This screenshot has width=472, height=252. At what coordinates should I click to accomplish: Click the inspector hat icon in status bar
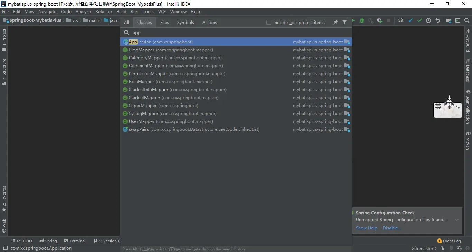[451, 249]
